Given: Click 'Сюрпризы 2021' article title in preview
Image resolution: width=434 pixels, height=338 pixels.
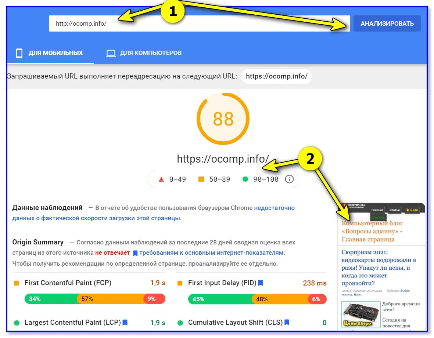Looking at the screenshot, I should (x=379, y=268).
